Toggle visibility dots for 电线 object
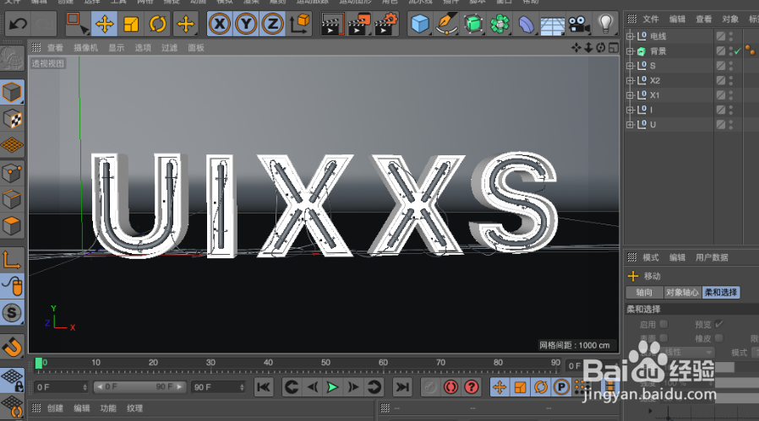Screen dimensions: 759x421 [x=731, y=36]
